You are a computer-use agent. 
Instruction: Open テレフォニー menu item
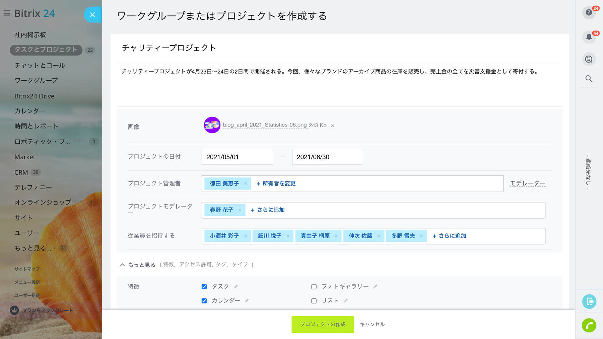coord(33,187)
